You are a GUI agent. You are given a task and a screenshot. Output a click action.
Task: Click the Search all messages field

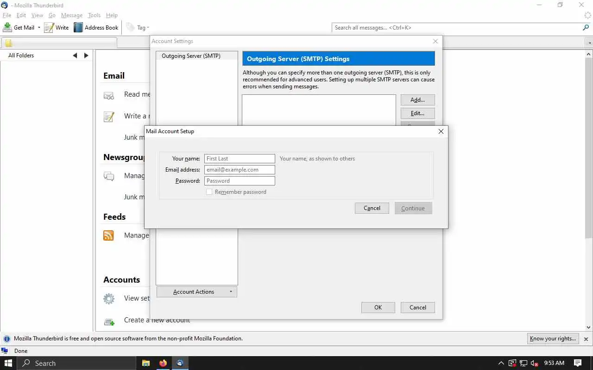(457, 27)
